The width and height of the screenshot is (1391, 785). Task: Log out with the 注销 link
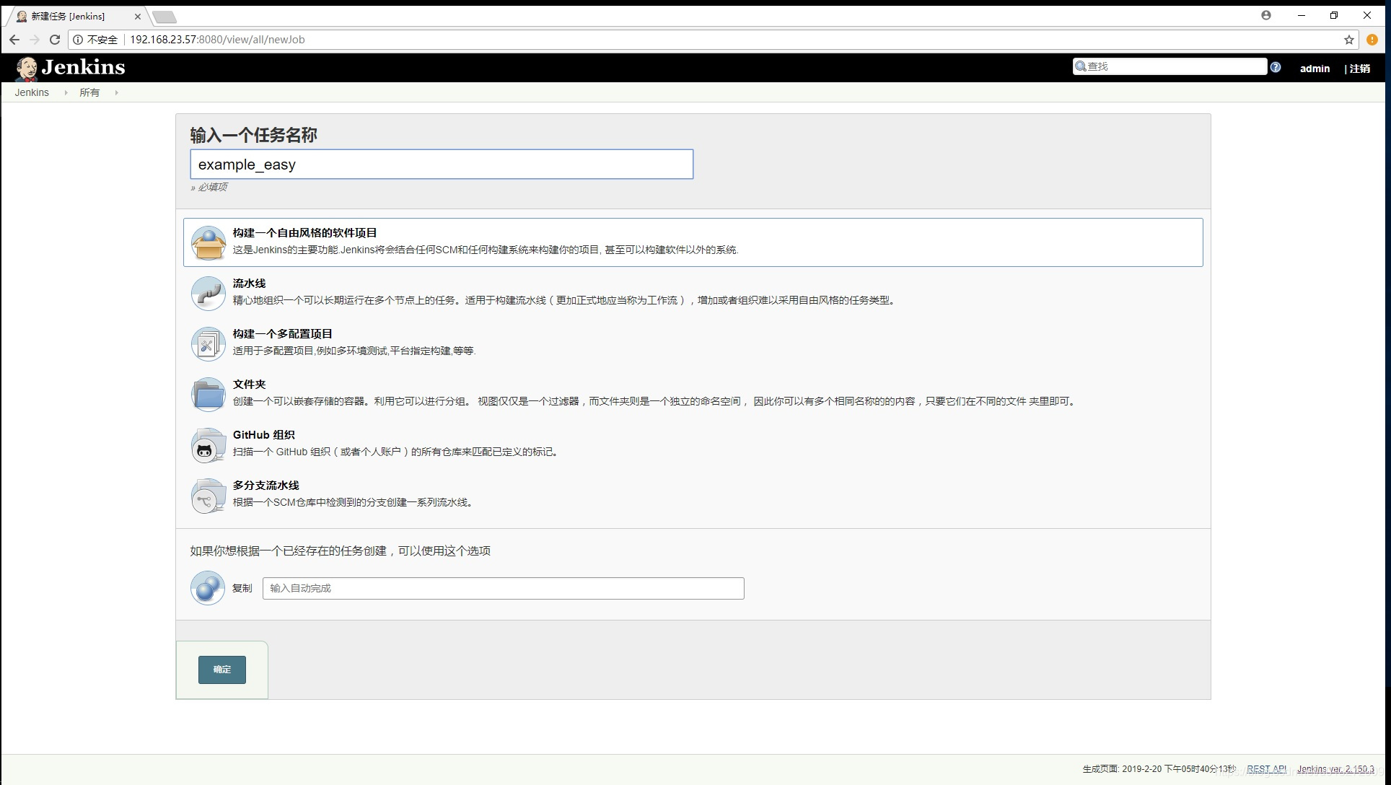pos(1360,69)
